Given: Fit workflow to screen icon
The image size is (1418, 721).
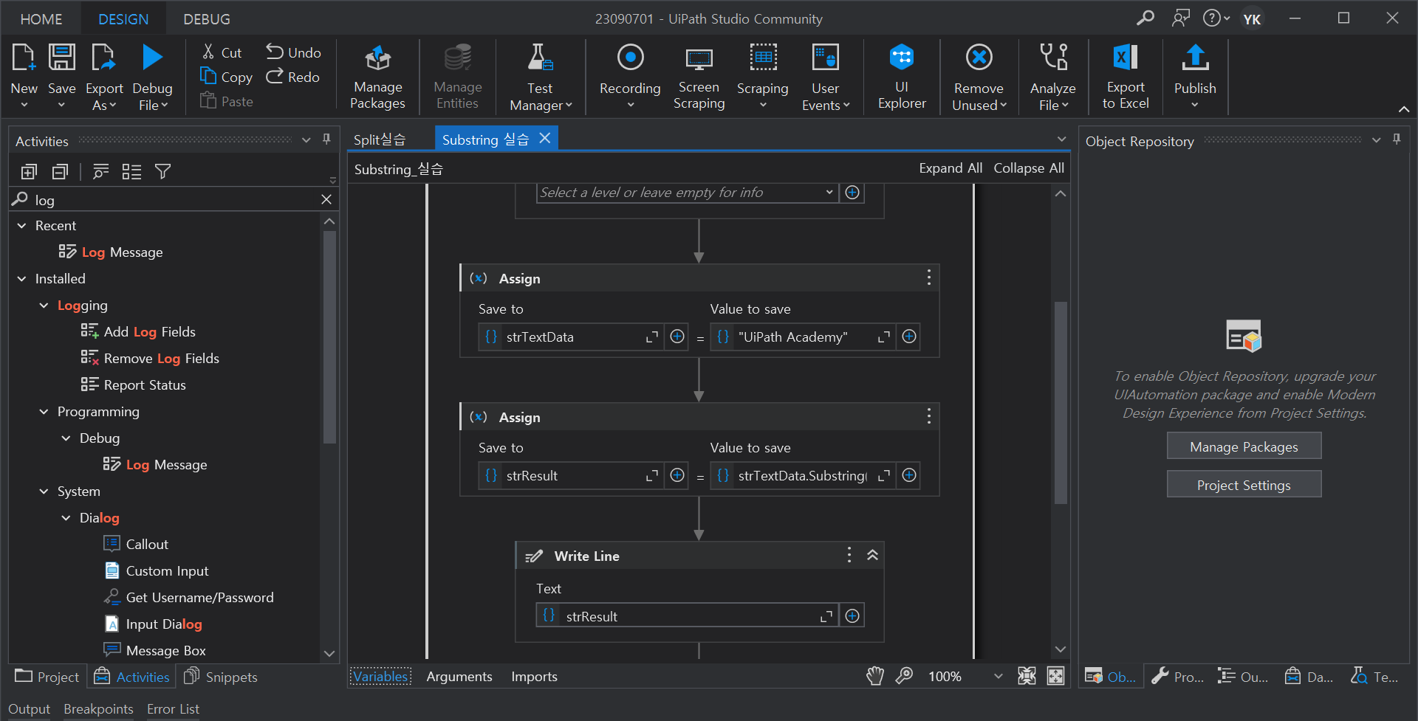Looking at the screenshot, I should pos(1027,676).
